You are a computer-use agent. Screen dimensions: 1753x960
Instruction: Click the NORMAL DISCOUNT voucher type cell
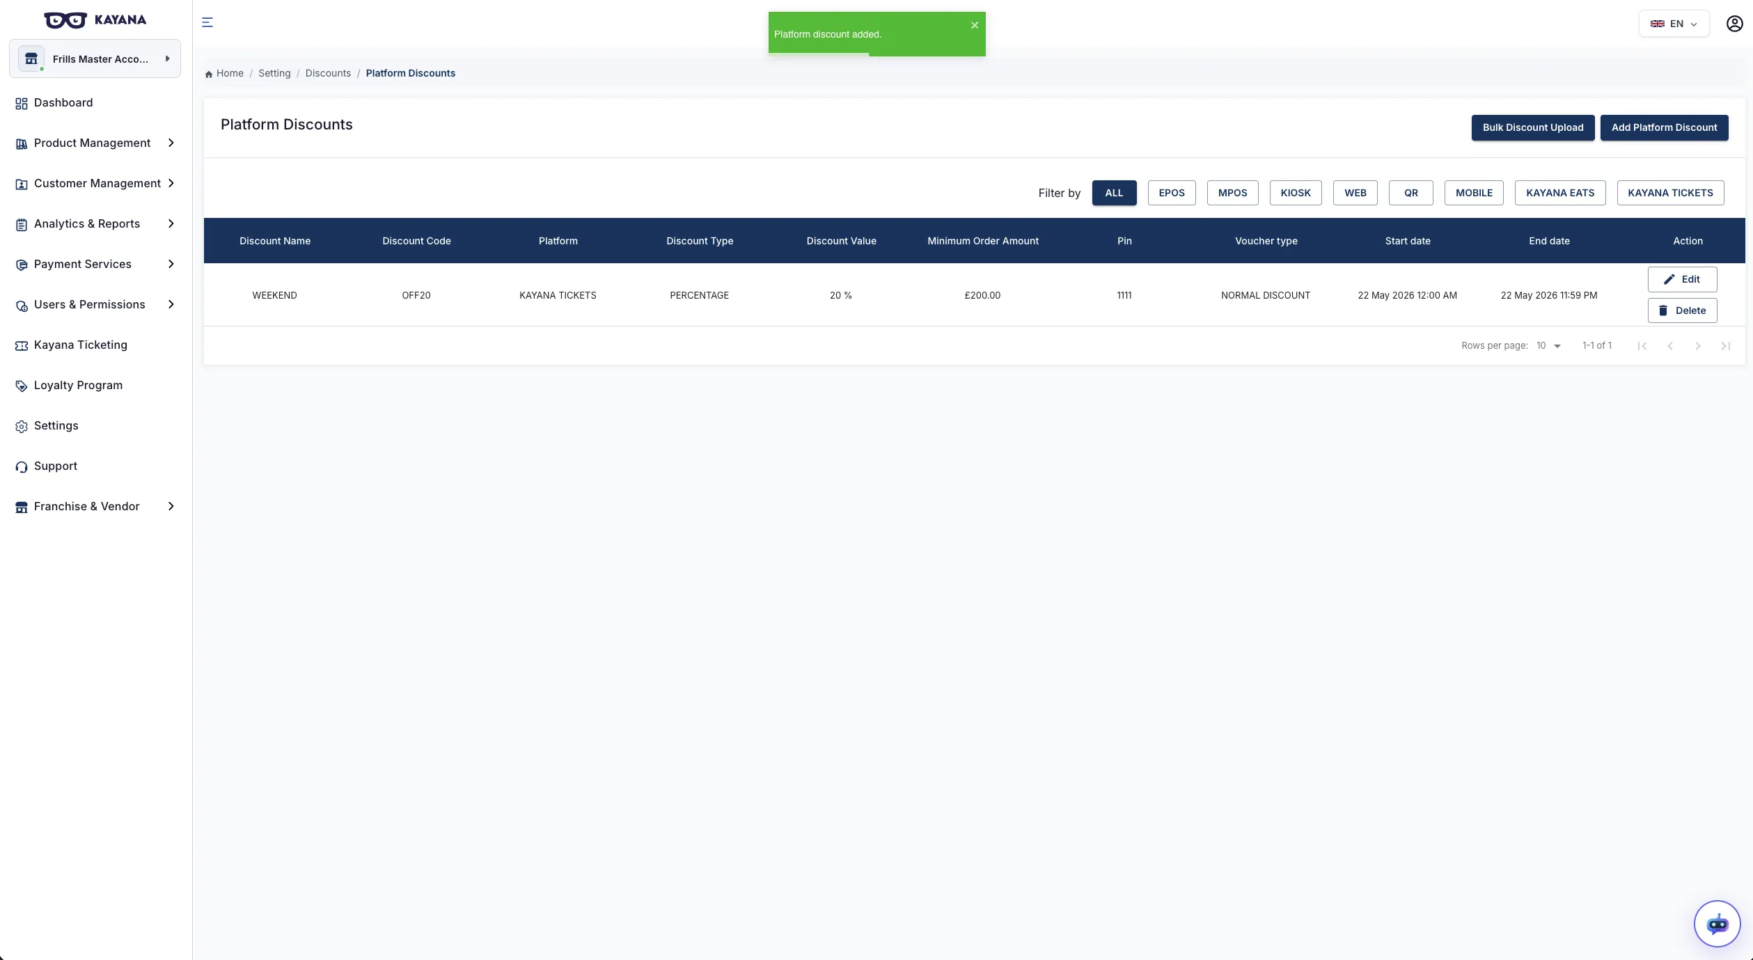[1266, 295]
